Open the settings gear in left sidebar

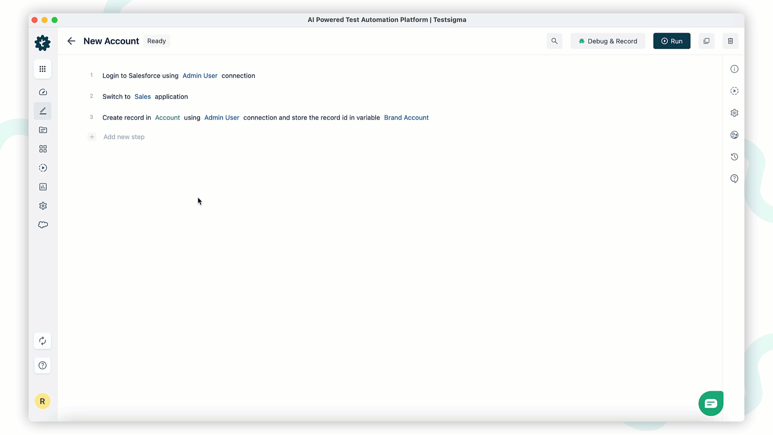43,206
